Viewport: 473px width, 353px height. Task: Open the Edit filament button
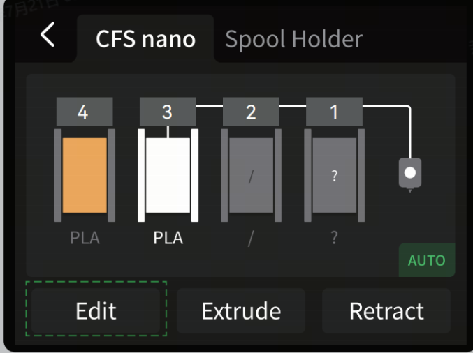click(96, 311)
